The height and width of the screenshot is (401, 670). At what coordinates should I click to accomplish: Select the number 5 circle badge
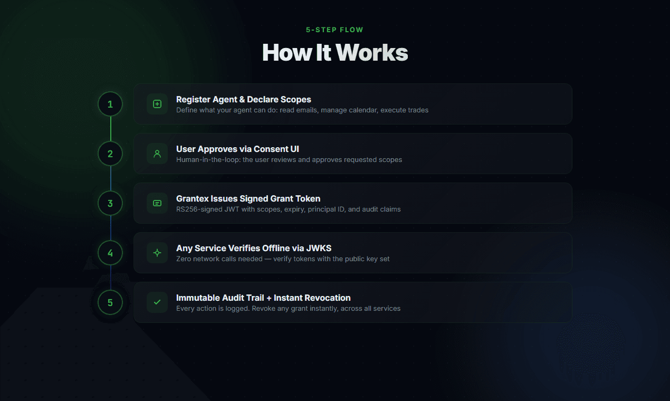pos(110,302)
